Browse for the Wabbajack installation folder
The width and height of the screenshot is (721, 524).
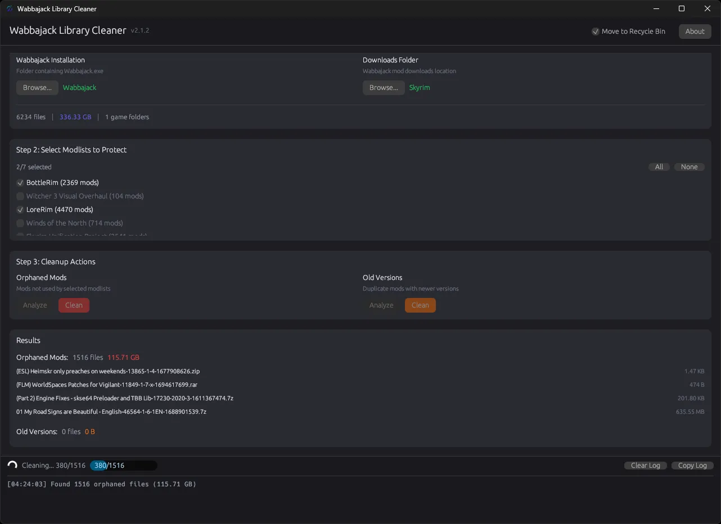pos(37,87)
